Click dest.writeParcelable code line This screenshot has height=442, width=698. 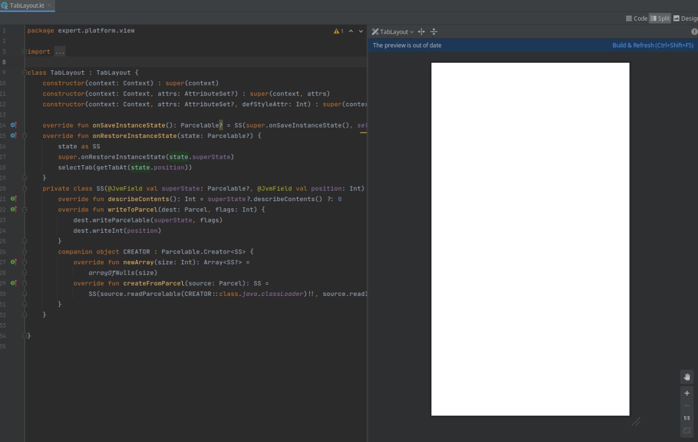[x=148, y=220]
